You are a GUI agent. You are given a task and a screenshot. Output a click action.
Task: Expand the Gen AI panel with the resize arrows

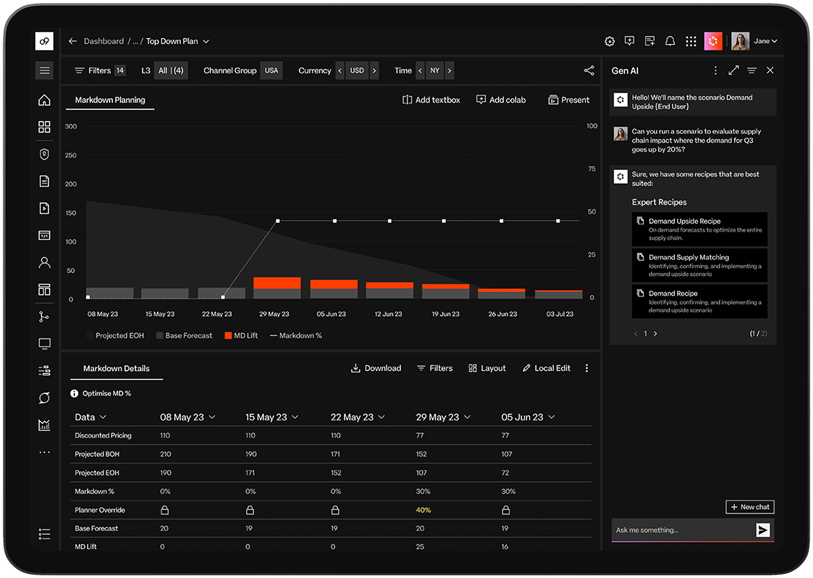(x=733, y=70)
